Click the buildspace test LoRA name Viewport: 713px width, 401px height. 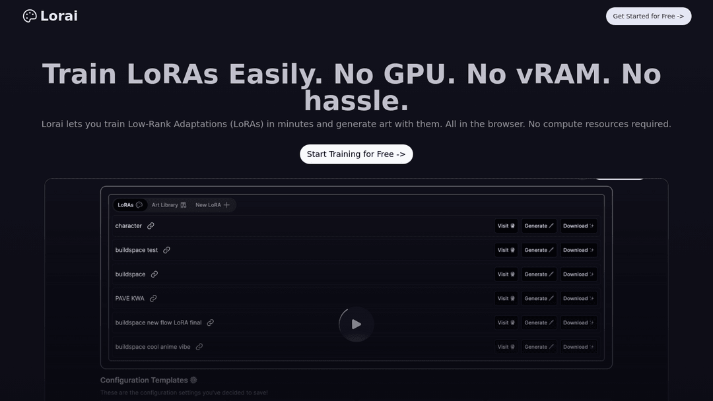(x=137, y=250)
